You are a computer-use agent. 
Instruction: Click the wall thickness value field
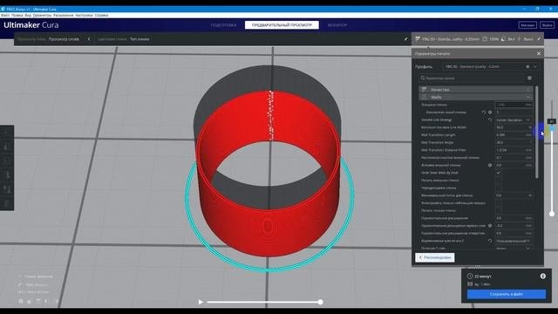(x=514, y=105)
